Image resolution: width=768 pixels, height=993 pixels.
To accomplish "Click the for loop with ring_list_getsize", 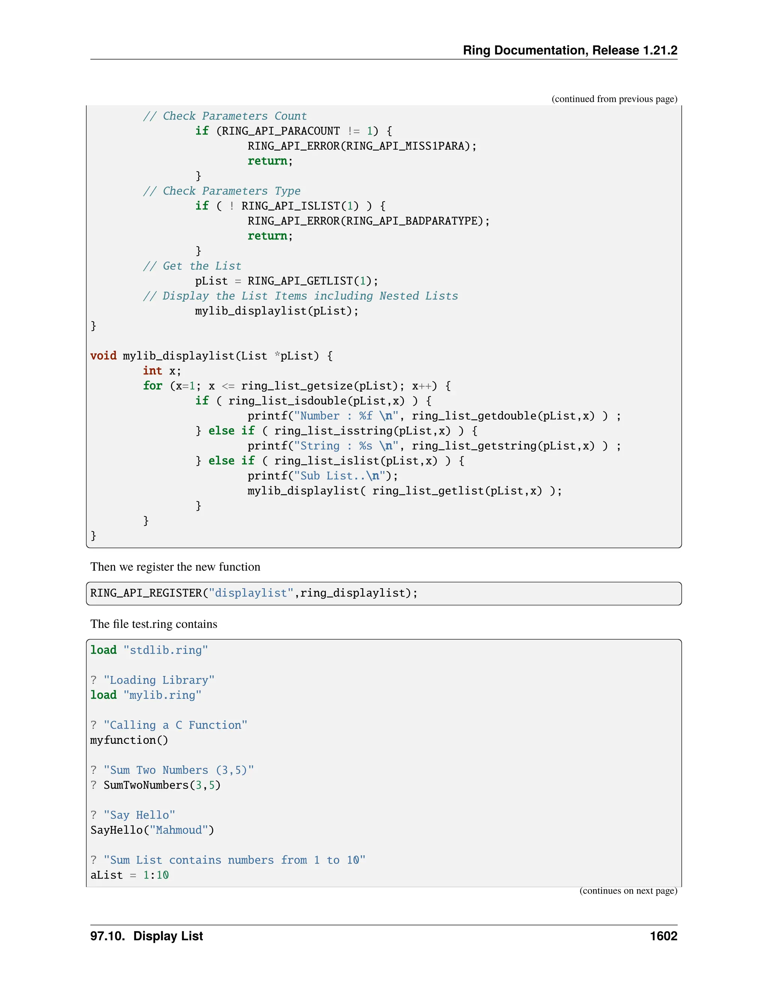I will point(297,386).
